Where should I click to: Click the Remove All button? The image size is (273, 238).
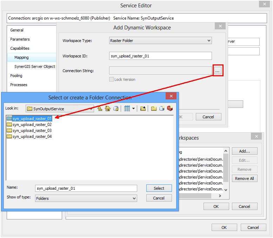pyautogui.click(x=245, y=178)
